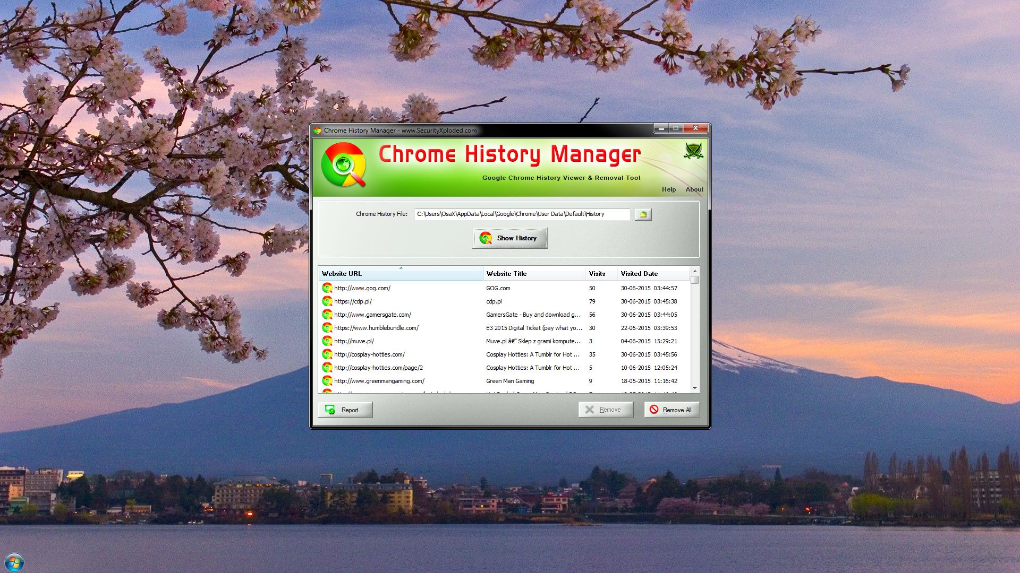Click the app icon in the title bar
This screenshot has width=1020, height=573.
point(318,130)
